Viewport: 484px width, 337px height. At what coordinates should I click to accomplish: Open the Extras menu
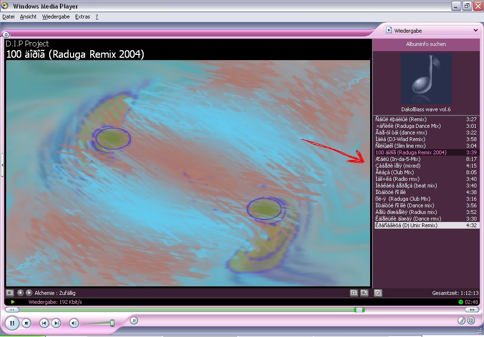tap(82, 17)
